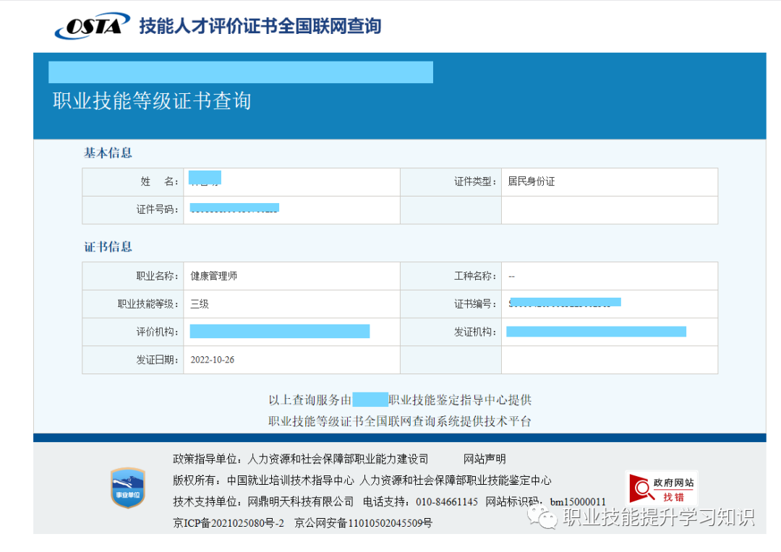Click the 三级 skill level value
Image resolution: width=781 pixels, height=552 pixels.
pos(200,304)
